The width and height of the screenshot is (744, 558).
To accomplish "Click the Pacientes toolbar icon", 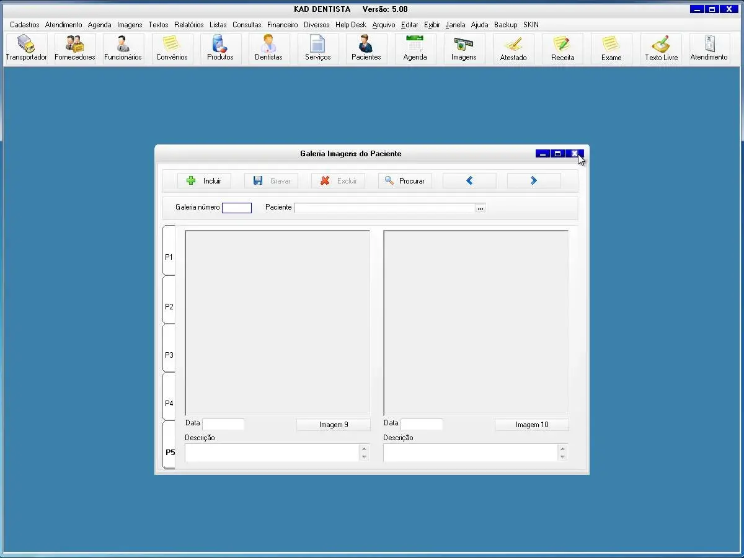I will (366, 48).
